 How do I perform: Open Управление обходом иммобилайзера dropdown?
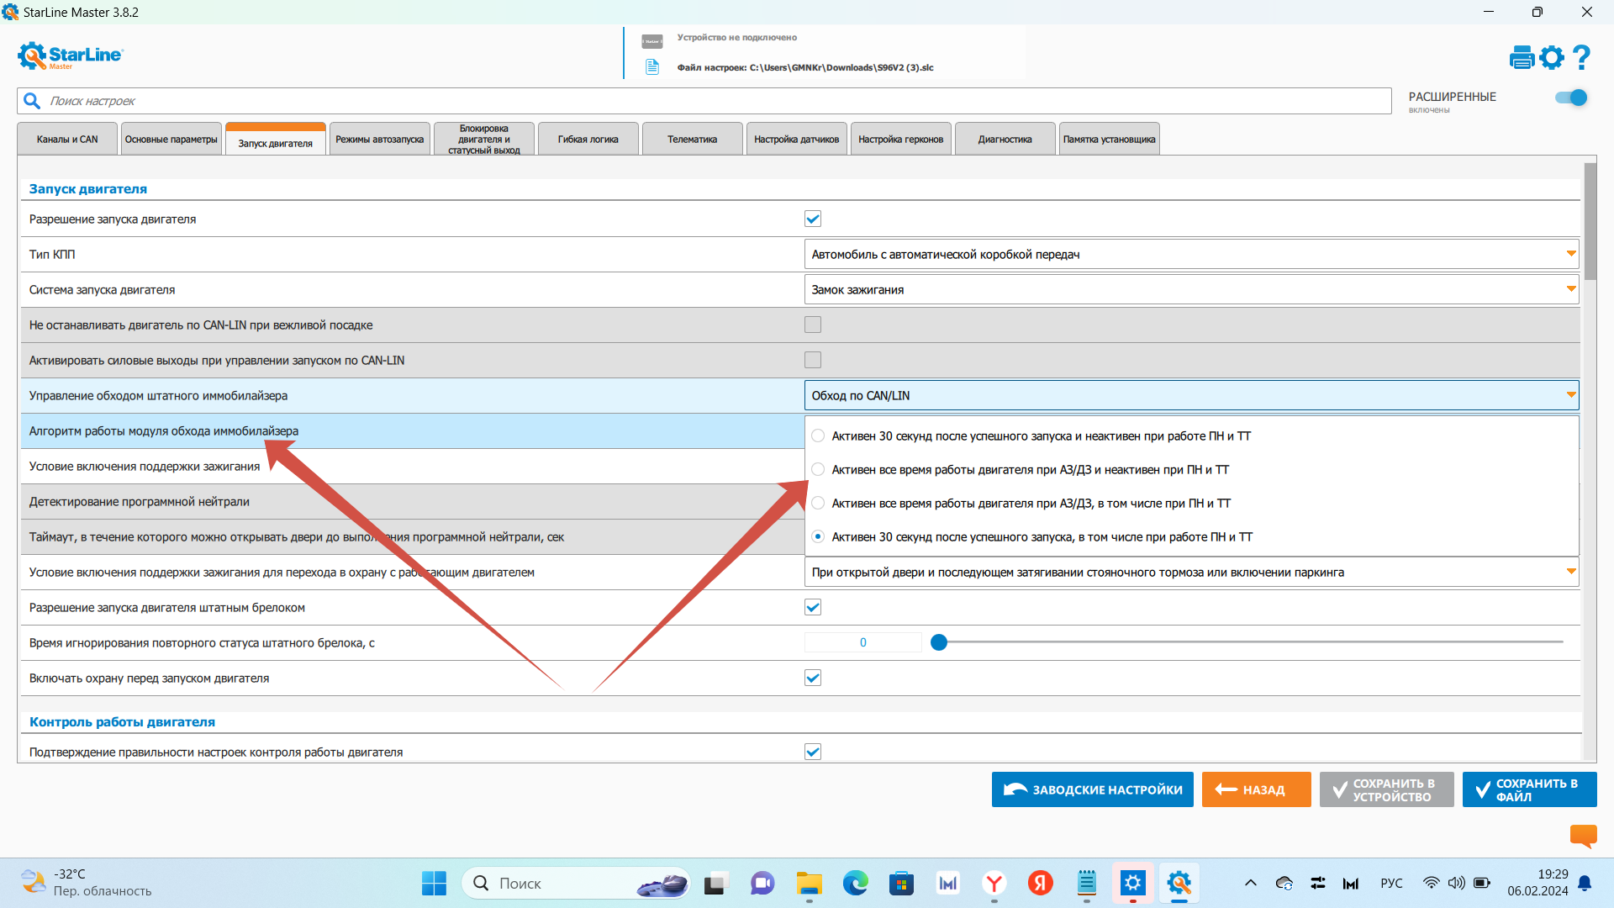[x=1191, y=395]
